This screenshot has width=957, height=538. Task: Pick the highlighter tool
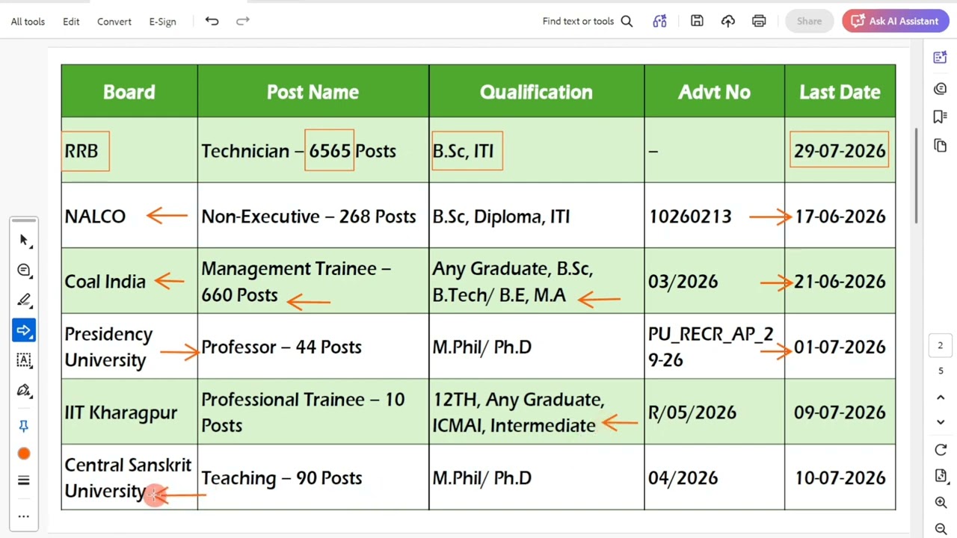(24, 300)
